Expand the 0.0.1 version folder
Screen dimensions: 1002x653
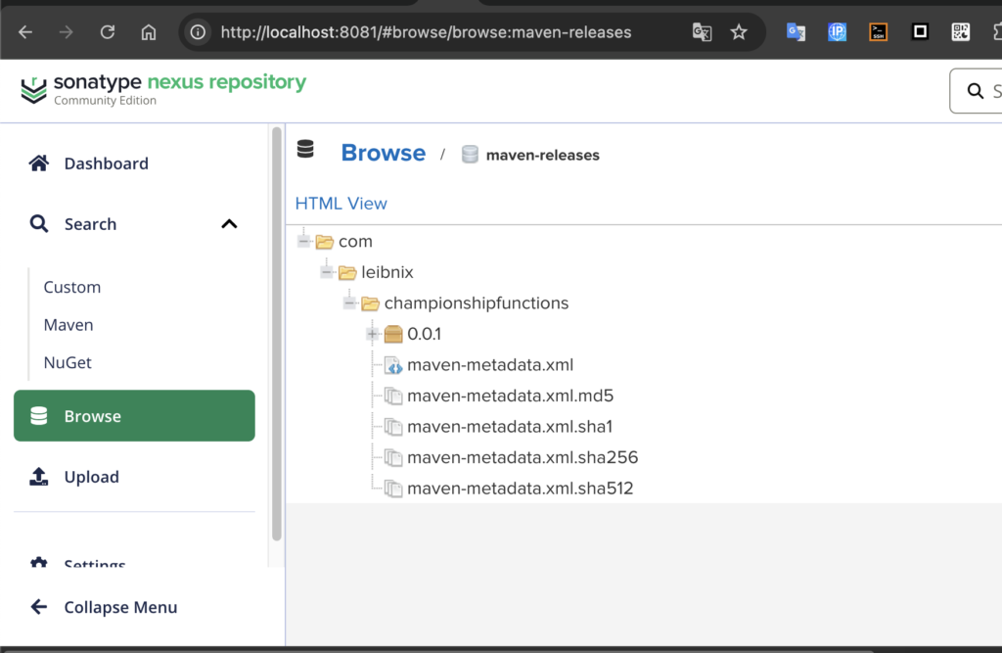373,335
